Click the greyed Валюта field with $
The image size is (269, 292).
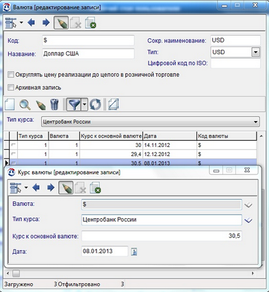coord(162,204)
